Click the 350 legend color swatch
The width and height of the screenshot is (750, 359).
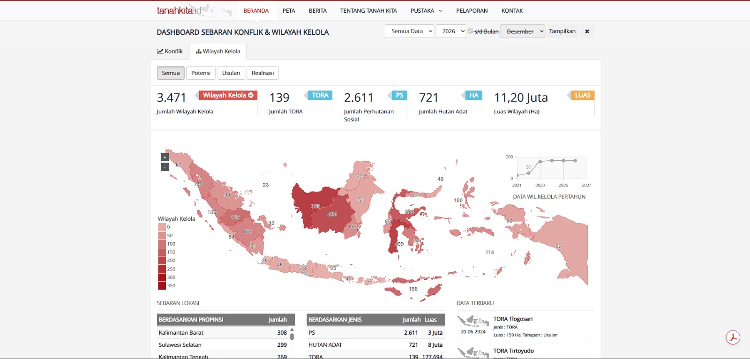click(x=162, y=285)
